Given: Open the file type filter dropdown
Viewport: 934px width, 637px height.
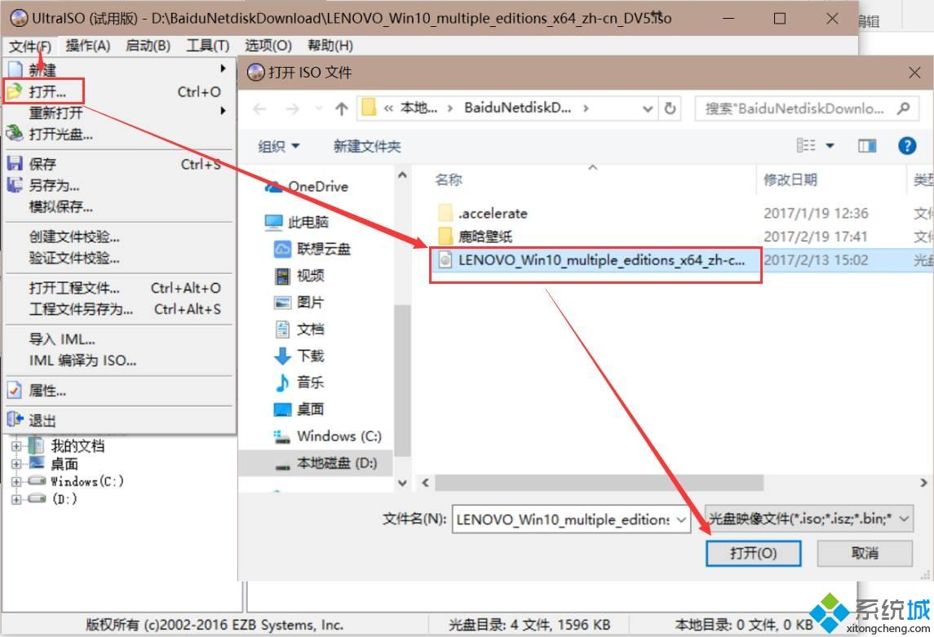Looking at the screenshot, I should point(904,519).
